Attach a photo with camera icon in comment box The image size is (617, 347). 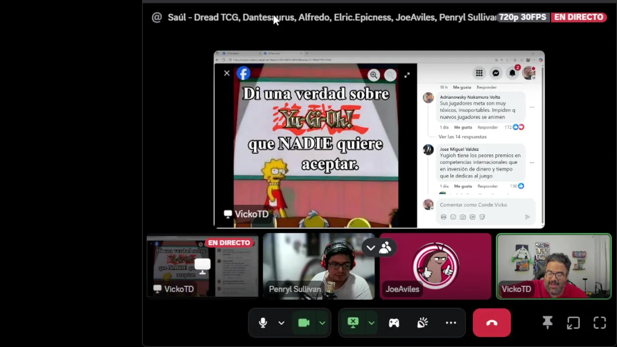463,217
